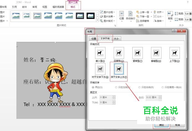Apply the double black frame picture style

80,16
